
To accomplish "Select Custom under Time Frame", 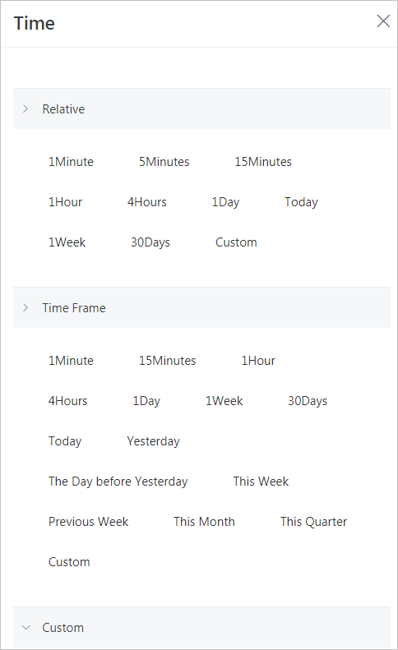I will pos(69,562).
